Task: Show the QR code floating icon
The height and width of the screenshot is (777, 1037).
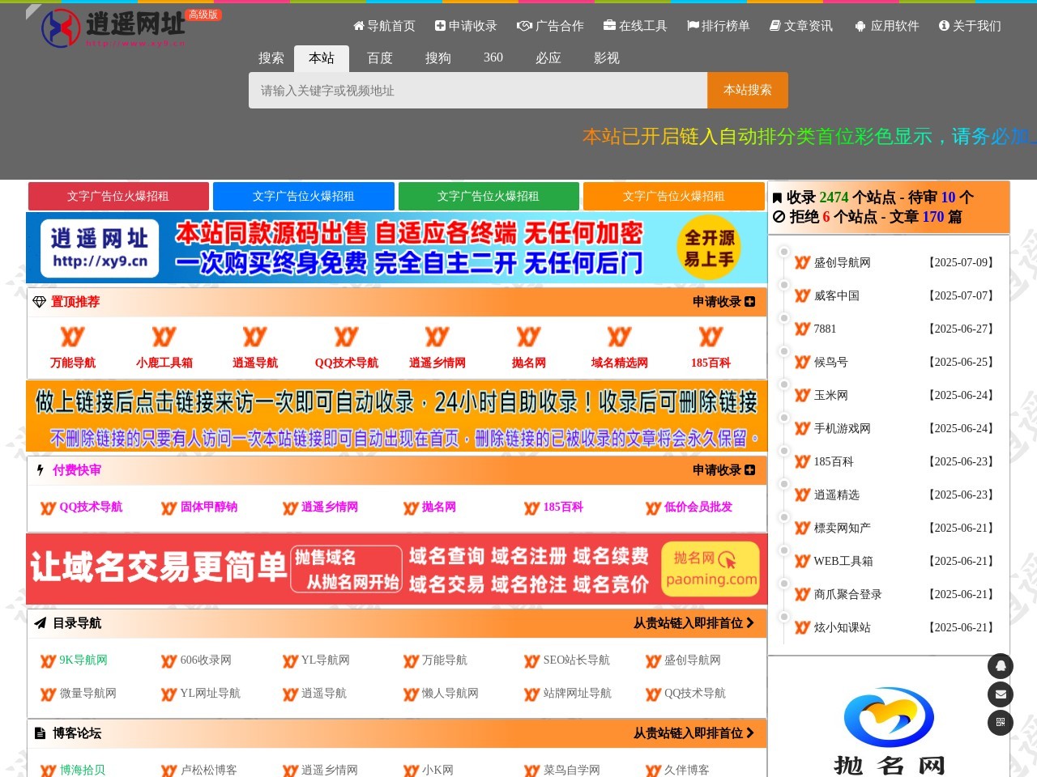Action: pos(1000,723)
